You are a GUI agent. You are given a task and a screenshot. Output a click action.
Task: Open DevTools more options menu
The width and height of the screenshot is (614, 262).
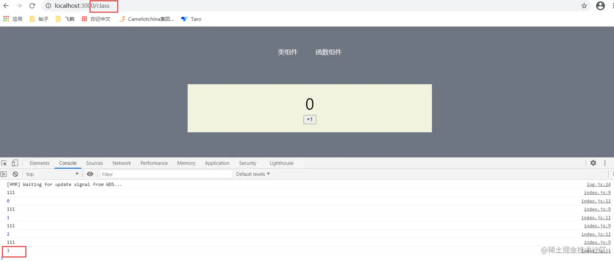click(605, 163)
